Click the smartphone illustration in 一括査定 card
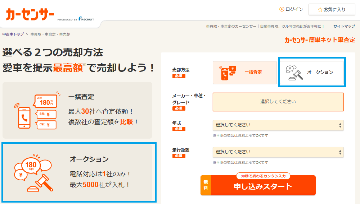The height and width of the screenshot is (204, 360). coord(24,118)
